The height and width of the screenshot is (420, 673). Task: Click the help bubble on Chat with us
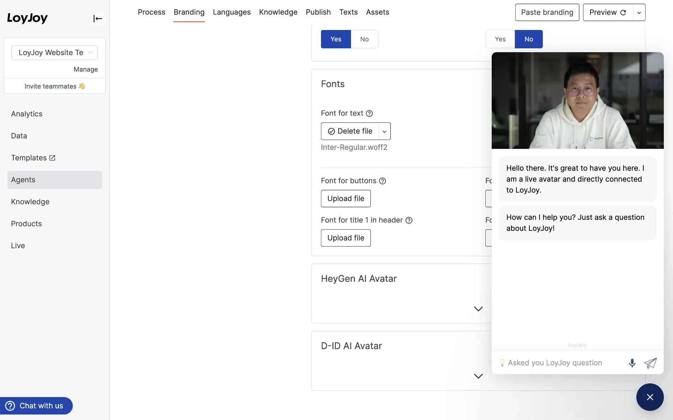10,406
